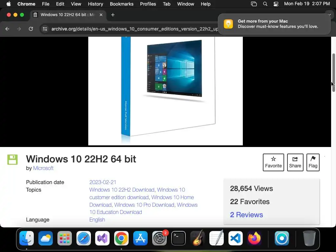Open Finder from the Dock
The height and width of the screenshot is (252, 336).
27,238
